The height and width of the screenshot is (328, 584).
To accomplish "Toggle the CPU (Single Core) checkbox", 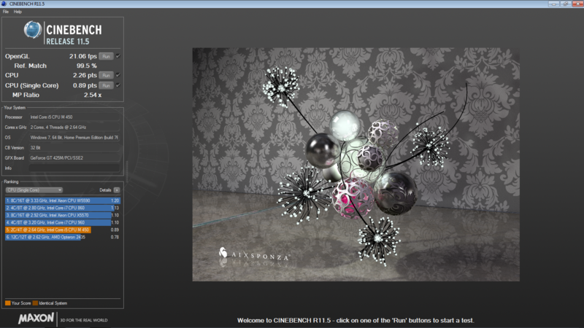I will pyautogui.click(x=118, y=85).
